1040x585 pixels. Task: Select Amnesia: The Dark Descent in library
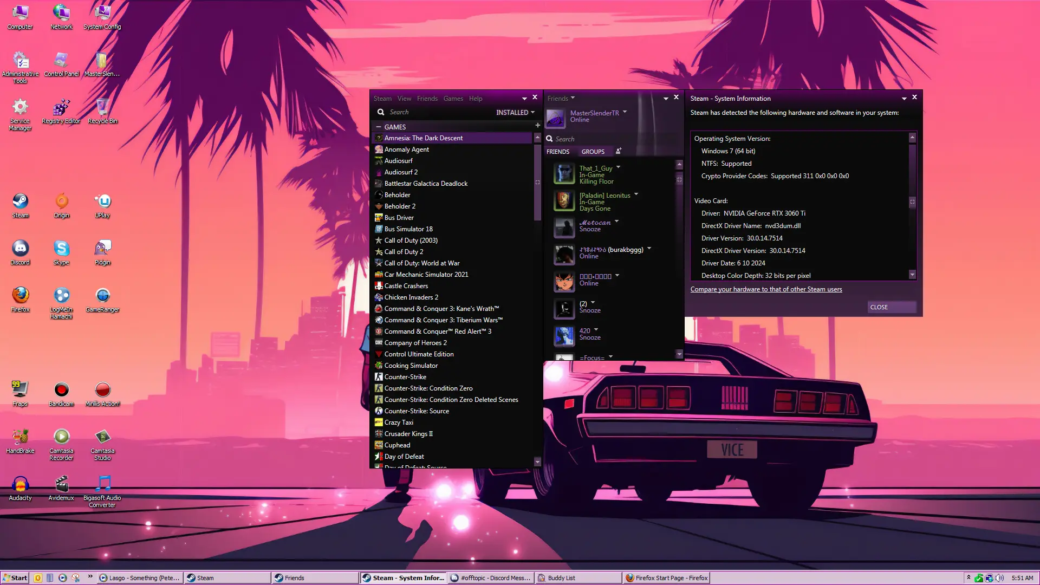452,138
